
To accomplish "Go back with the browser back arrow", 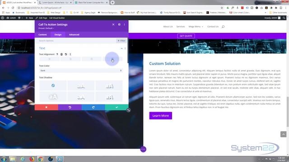I will [x=3, y=8].
